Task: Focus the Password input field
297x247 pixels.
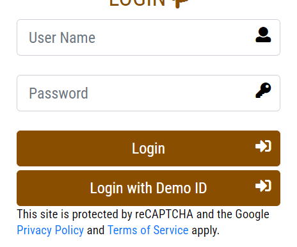Action: [x=148, y=93]
